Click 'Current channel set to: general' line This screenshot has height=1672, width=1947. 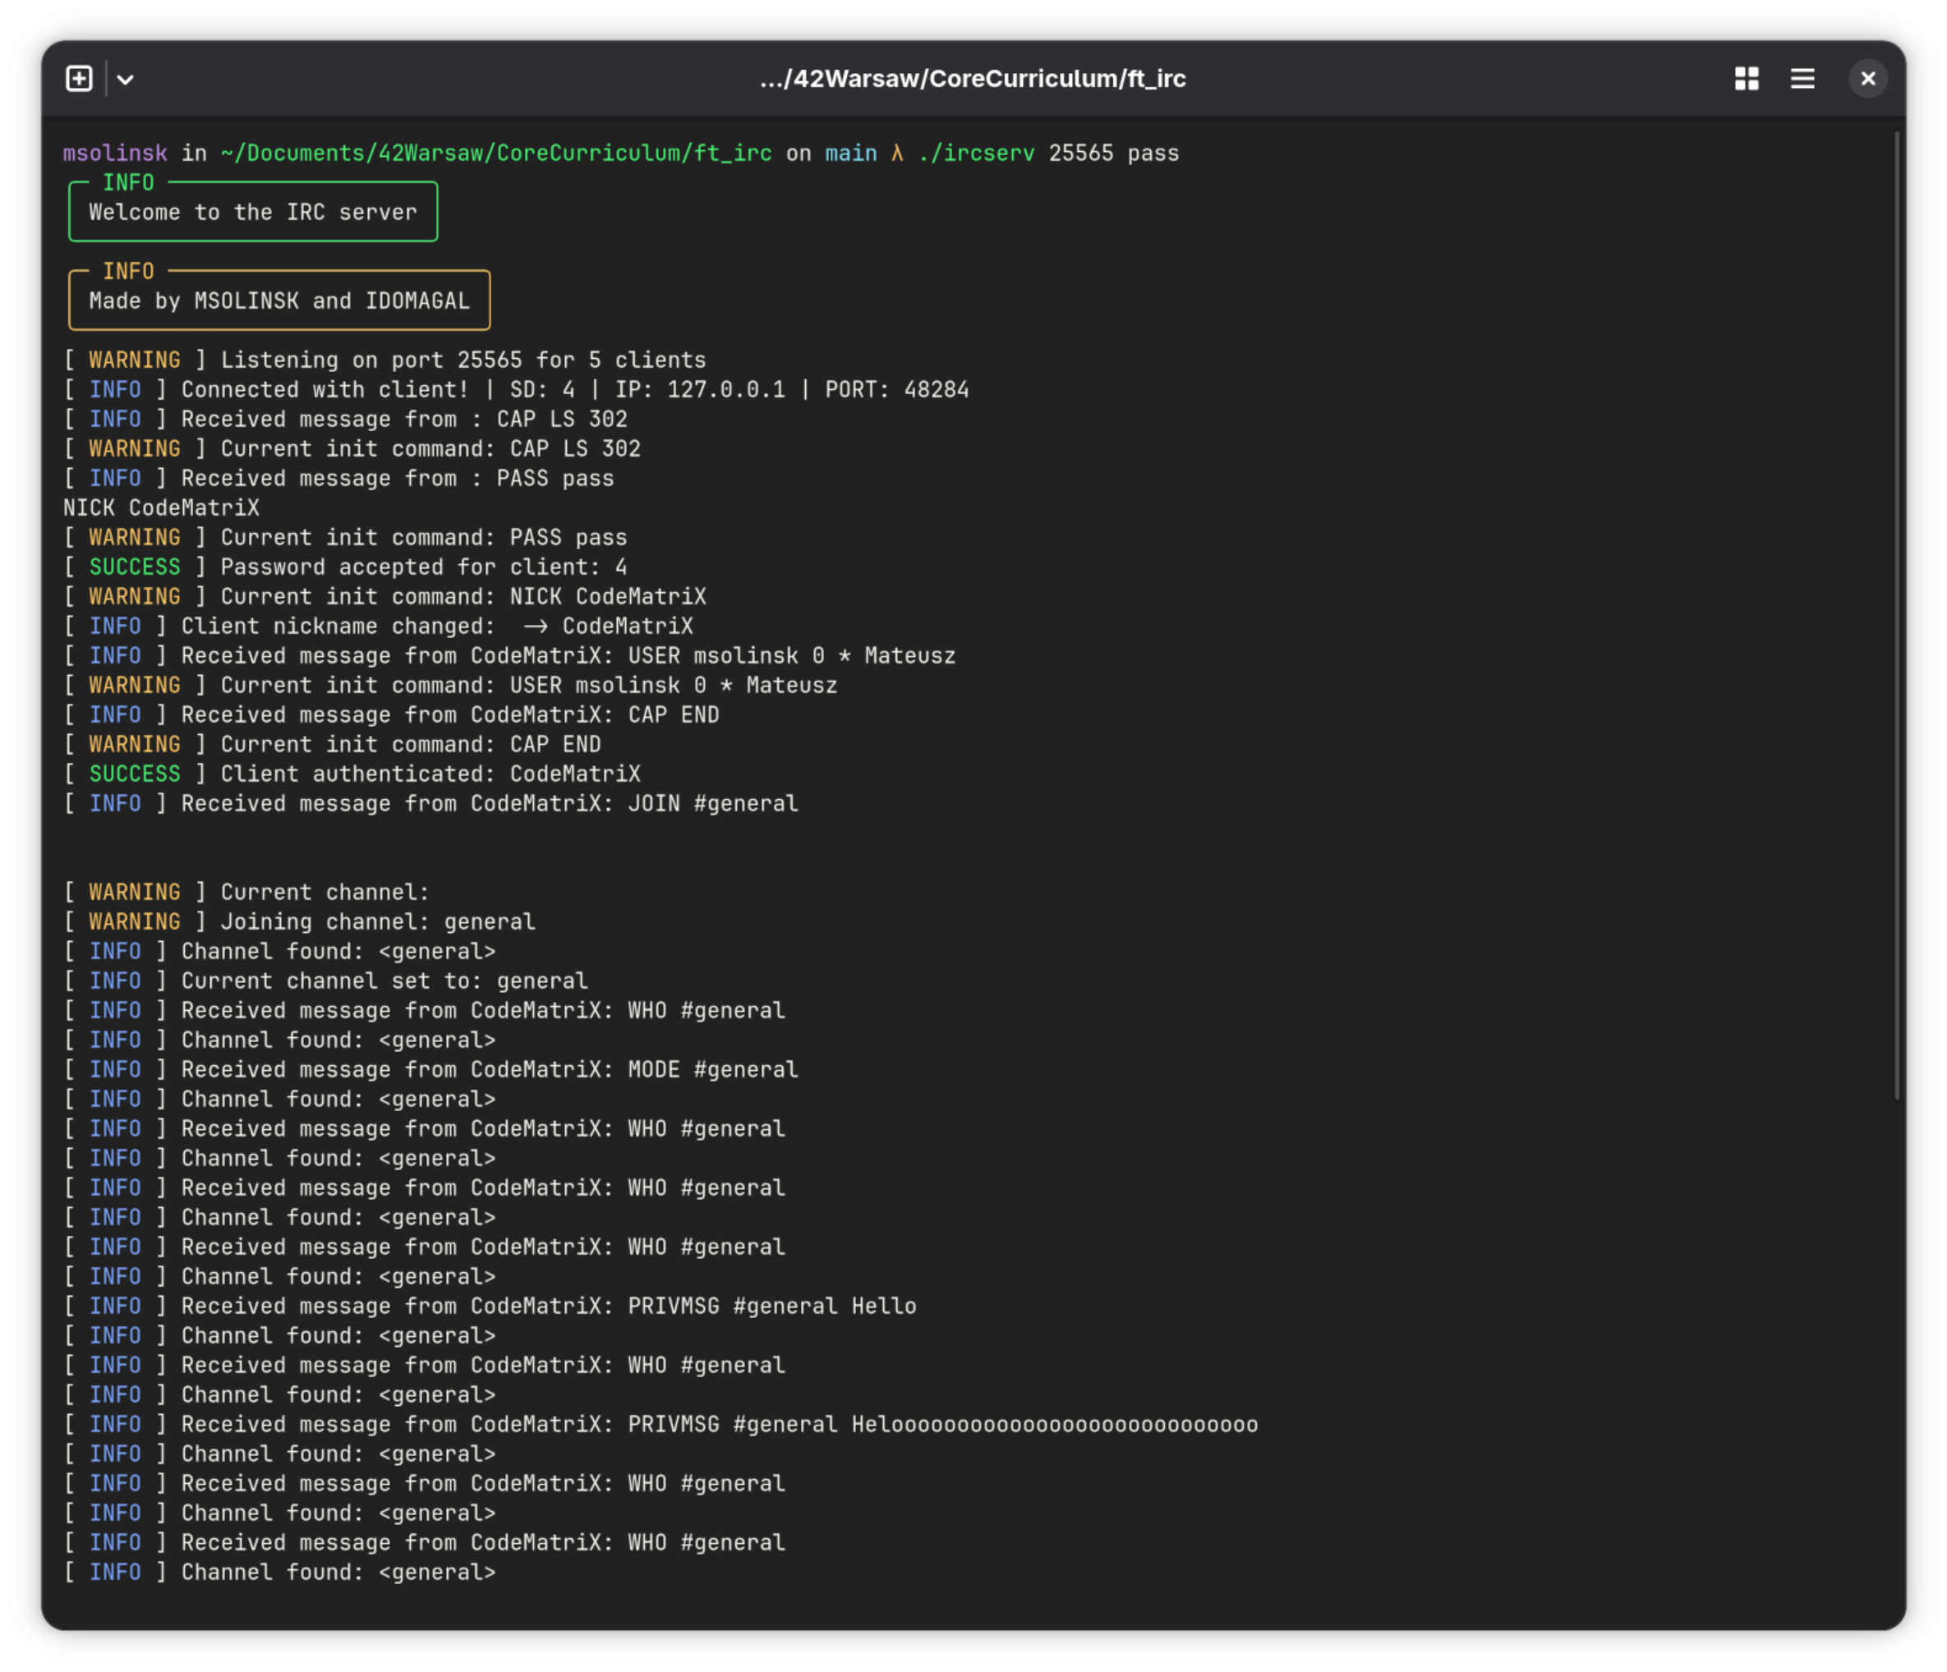point(325,981)
